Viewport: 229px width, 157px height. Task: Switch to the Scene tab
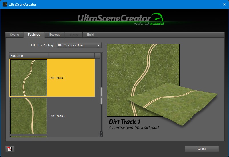coord(15,35)
